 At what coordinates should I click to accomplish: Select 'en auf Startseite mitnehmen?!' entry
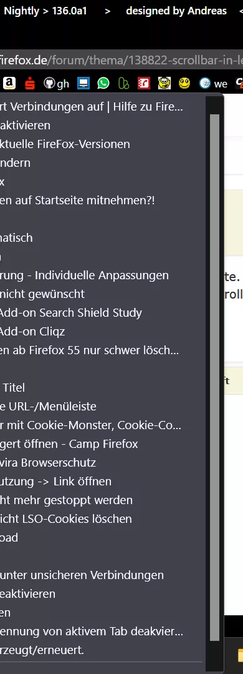tap(101, 201)
